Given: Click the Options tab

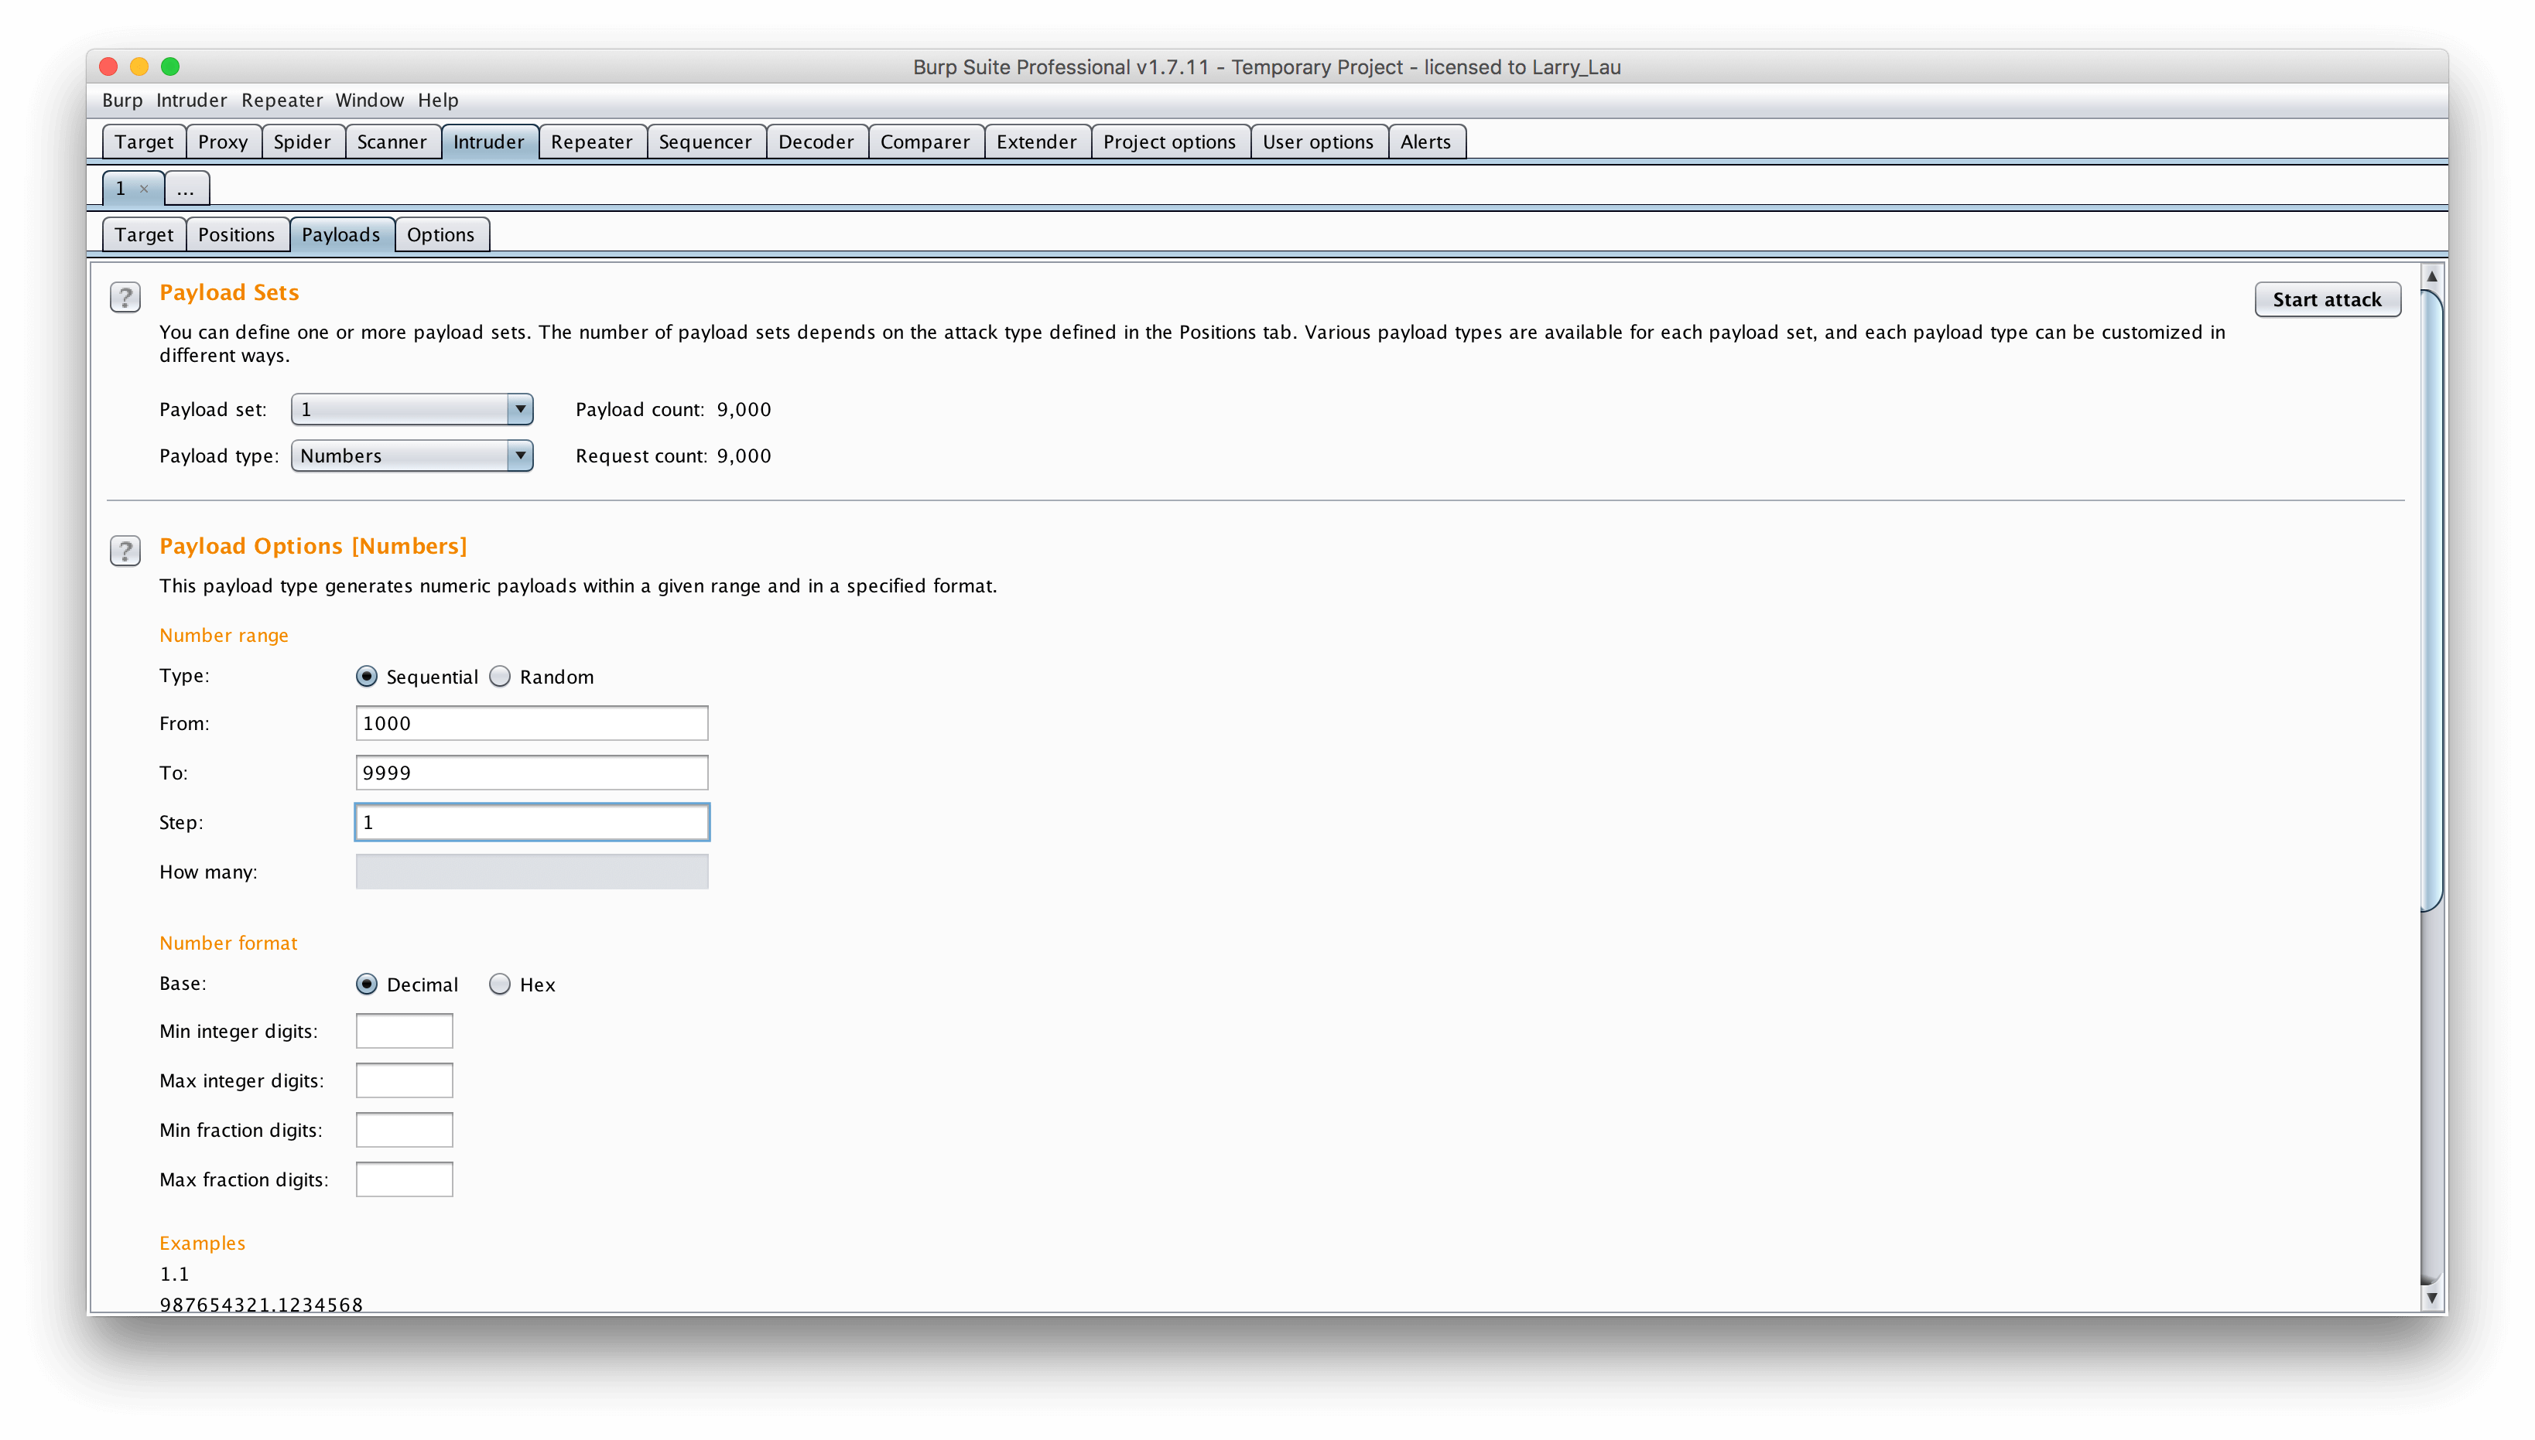Looking at the screenshot, I should pos(439,233).
